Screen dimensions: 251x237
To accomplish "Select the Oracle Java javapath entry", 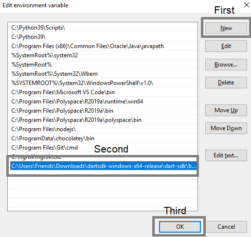I will point(103,46).
